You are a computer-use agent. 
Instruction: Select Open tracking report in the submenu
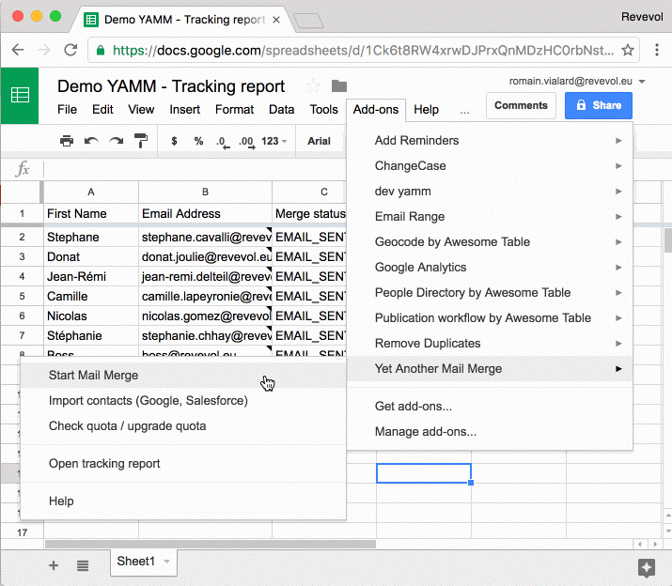pyautogui.click(x=104, y=463)
